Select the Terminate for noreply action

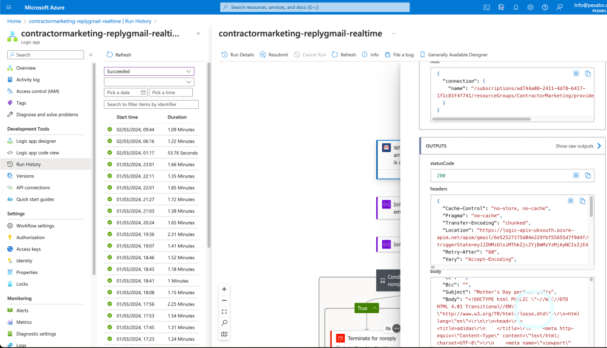pos(366,339)
